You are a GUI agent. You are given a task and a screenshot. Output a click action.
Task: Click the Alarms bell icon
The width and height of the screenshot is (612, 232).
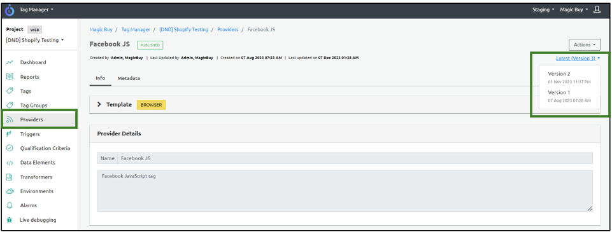click(10, 205)
